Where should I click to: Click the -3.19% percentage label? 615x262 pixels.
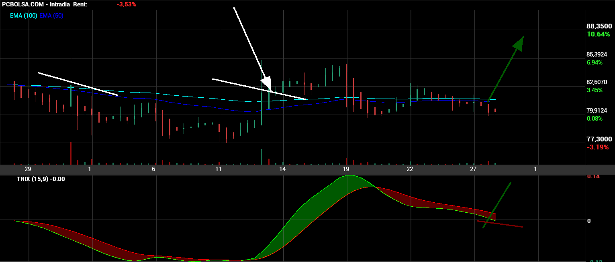tap(598, 147)
